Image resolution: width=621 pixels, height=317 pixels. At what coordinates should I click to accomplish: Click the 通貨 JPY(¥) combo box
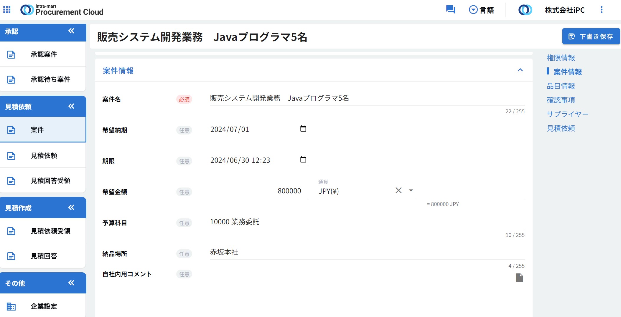[x=367, y=188]
